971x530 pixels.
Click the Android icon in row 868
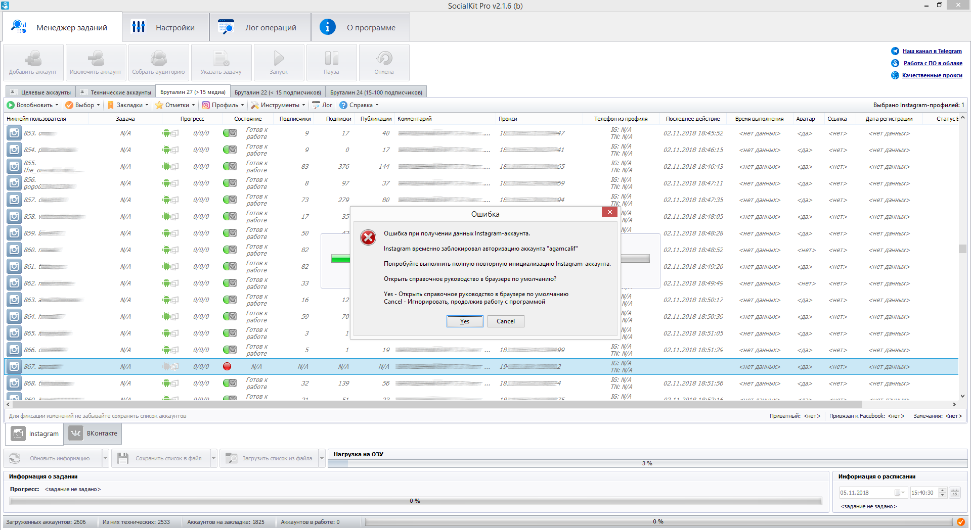point(166,383)
